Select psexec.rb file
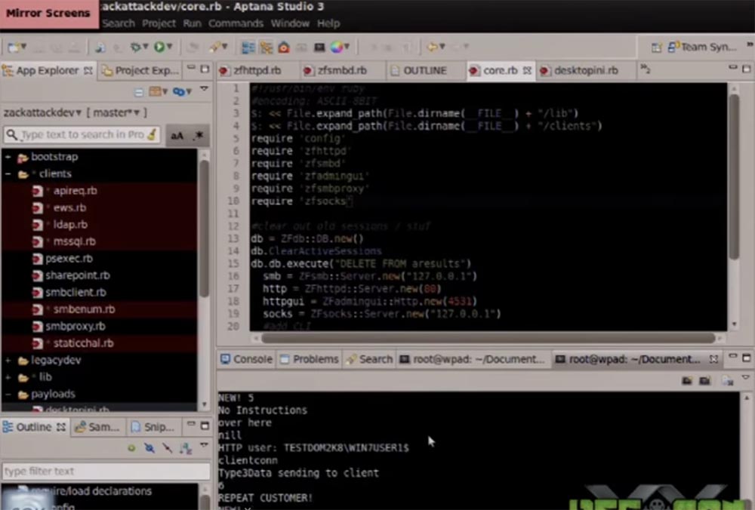755x510 pixels. point(69,258)
